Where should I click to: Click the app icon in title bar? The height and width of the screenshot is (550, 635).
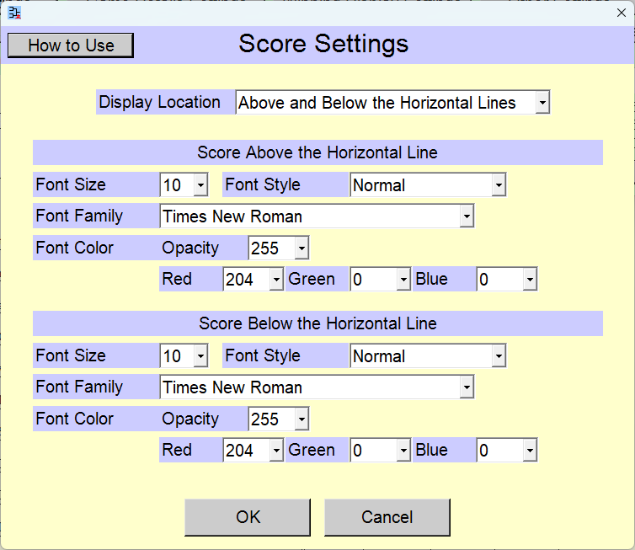14,13
